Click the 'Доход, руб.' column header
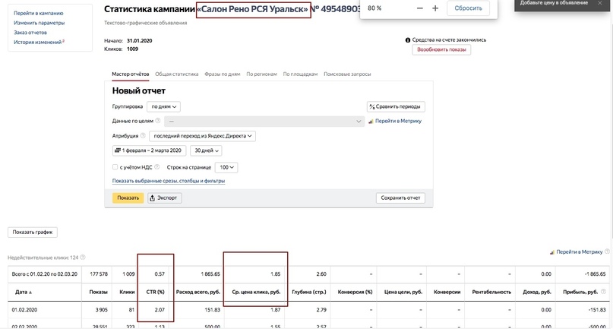The image size is (613, 329). tap(537, 293)
